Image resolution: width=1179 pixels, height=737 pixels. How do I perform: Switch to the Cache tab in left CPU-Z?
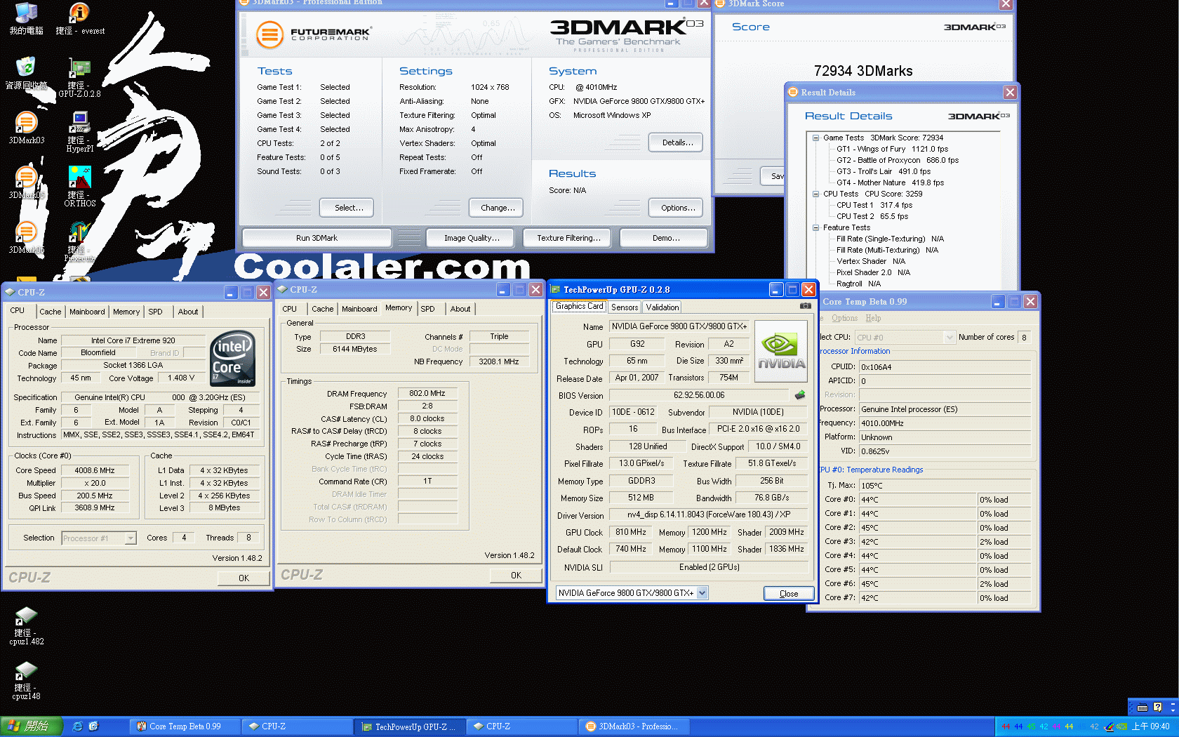(x=50, y=312)
